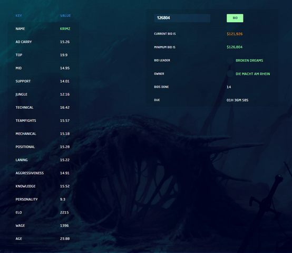Select the TOP stat row

[43, 55]
